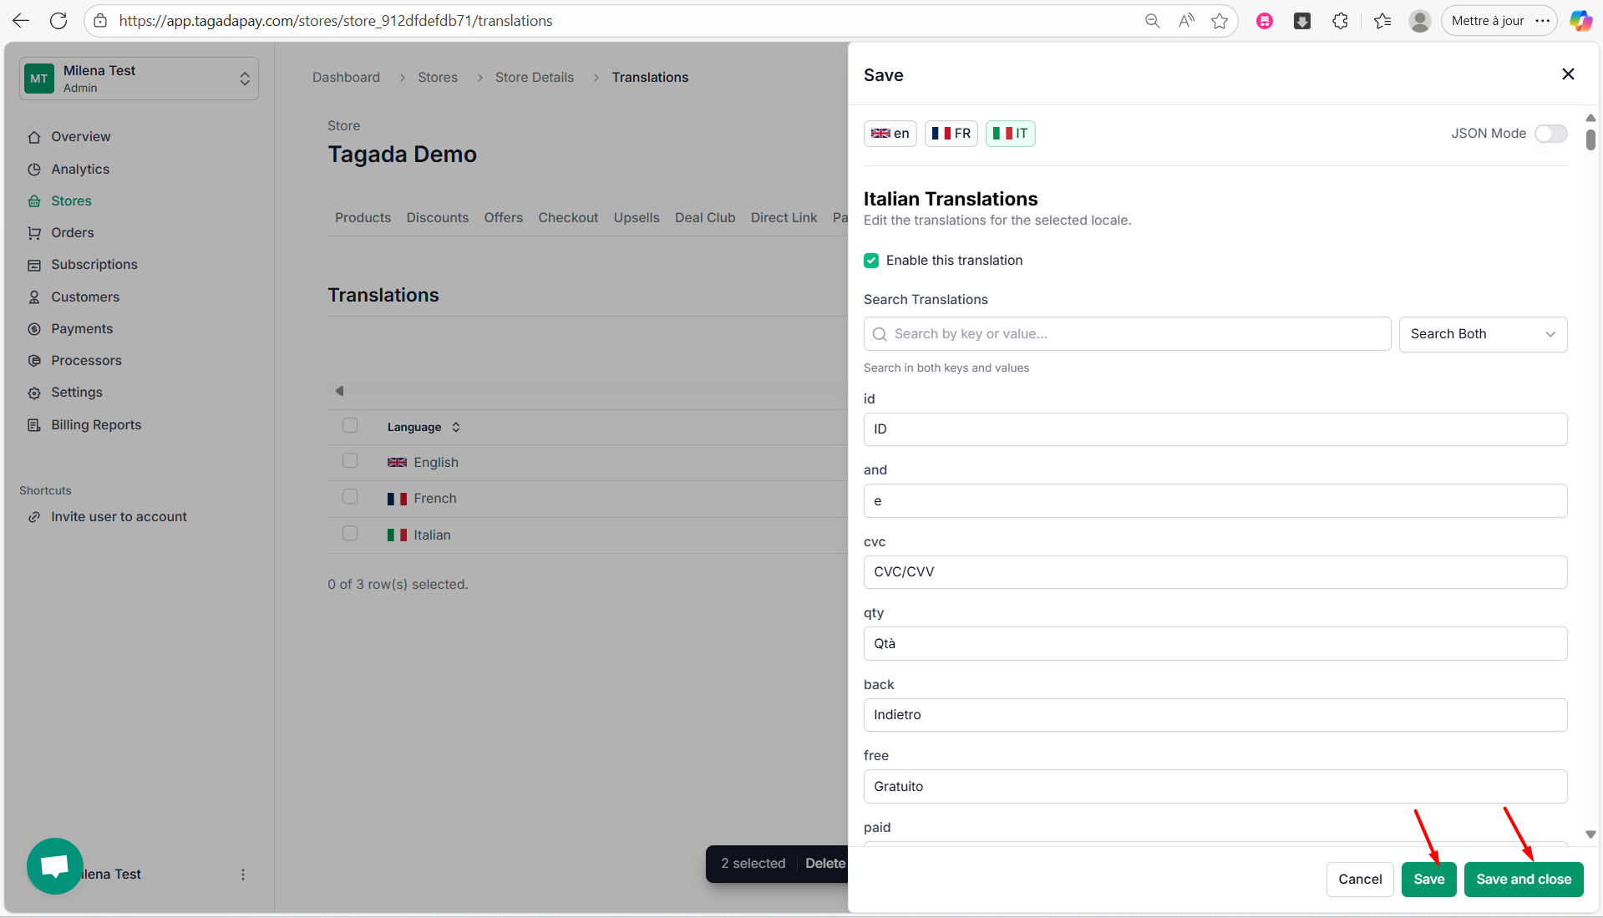Toggle JSON Mode switch
Image resolution: width=1603 pixels, height=918 pixels.
click(x=1550, y=134)
